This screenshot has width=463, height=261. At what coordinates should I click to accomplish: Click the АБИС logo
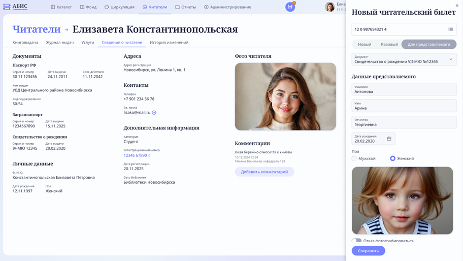15,7
